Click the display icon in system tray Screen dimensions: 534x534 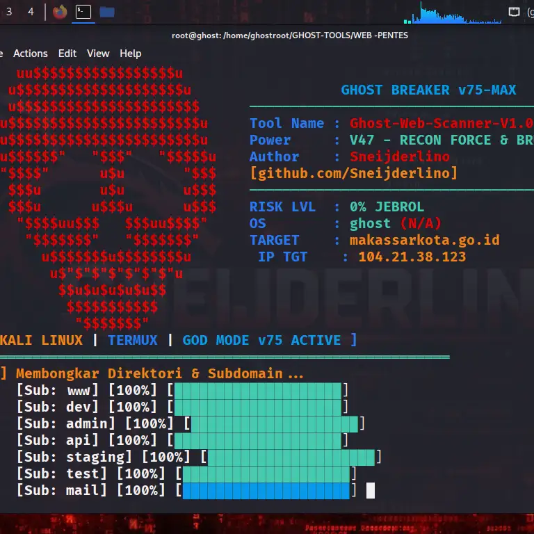point(514,12)
